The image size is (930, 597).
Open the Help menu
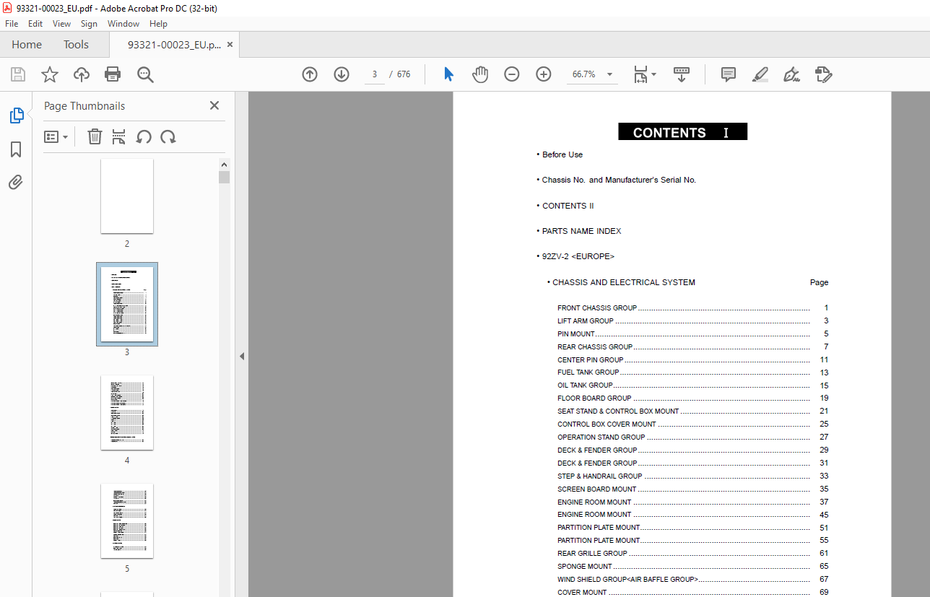coord(158,23)
